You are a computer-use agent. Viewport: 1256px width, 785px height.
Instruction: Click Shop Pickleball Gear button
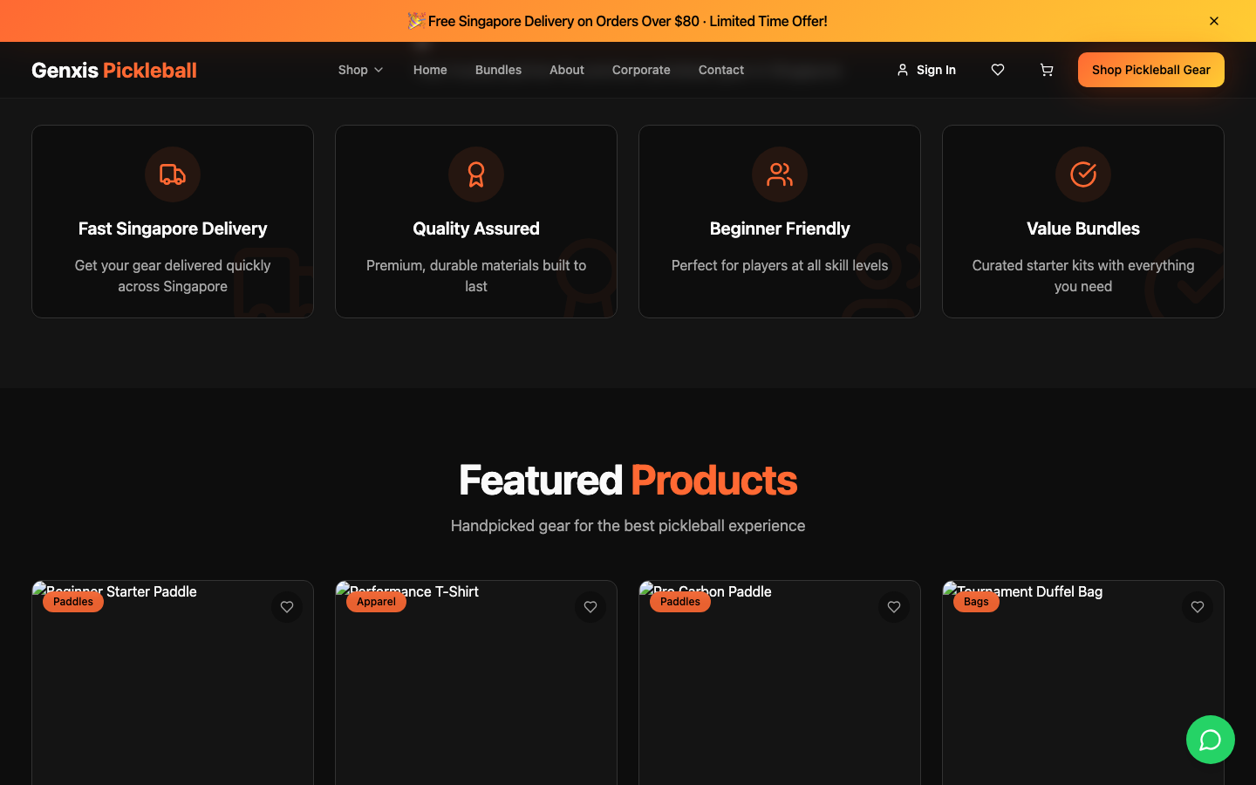pos(1151,70)
